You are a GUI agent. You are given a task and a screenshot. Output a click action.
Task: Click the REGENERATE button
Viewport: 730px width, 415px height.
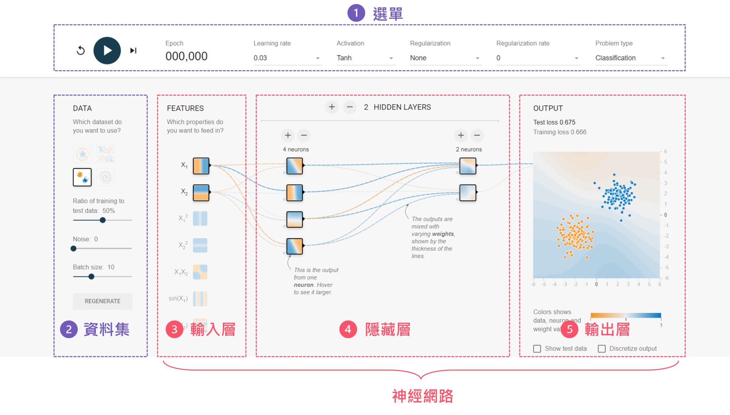pos(102,301)
